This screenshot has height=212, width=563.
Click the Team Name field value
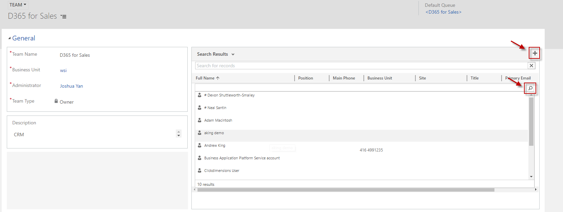pyautogui.click(x=75, y=55)
